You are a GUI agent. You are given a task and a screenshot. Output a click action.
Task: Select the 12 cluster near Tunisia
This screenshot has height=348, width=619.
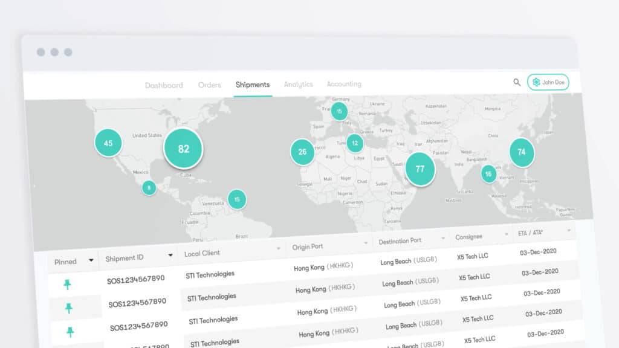[355, 143]
